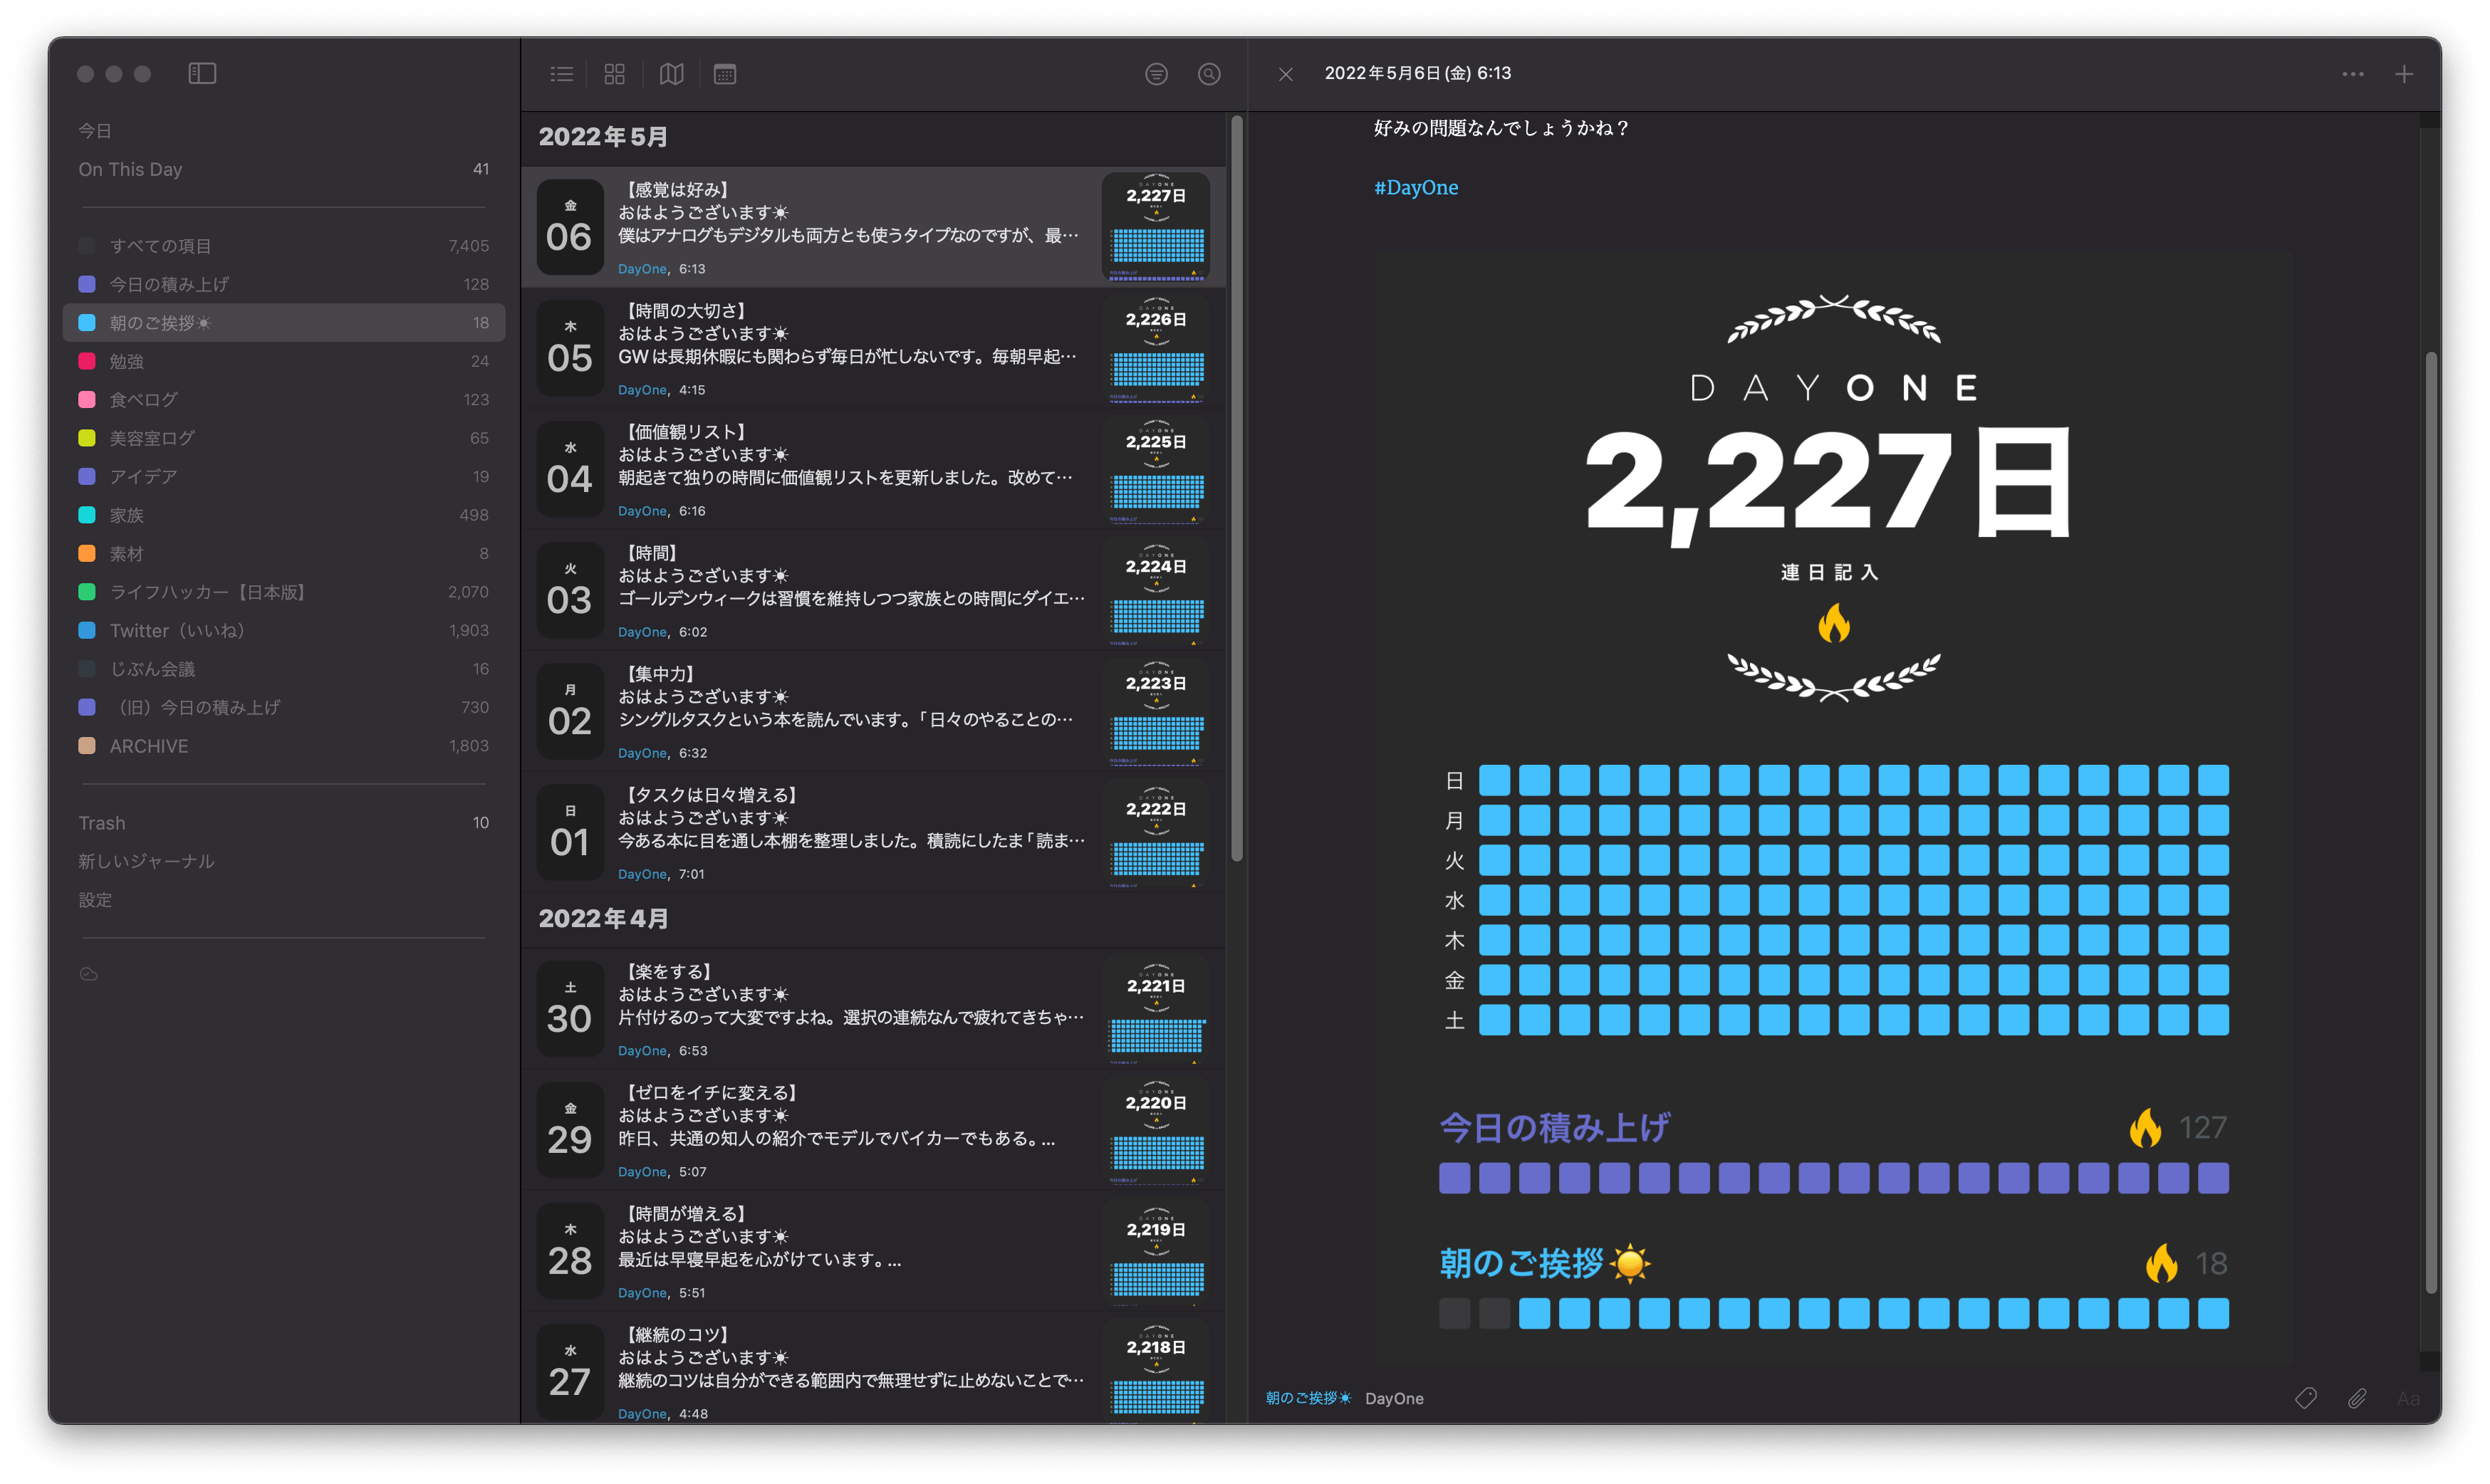
Task: Open the May 01 entry 【タスクは日々増える】
Action: click(873, 833)
